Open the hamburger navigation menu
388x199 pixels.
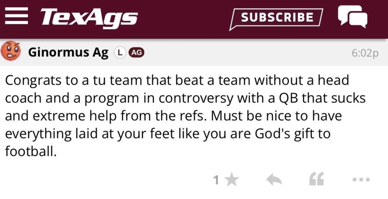click(16, 17)
